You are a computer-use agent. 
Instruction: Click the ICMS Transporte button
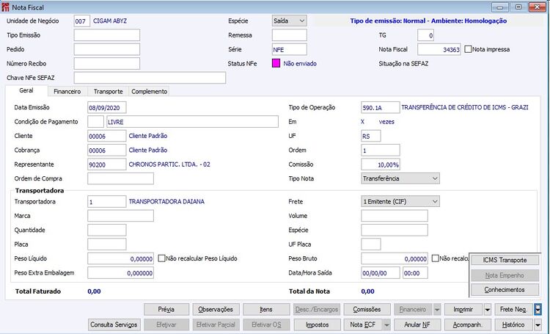tap(505, 261)
